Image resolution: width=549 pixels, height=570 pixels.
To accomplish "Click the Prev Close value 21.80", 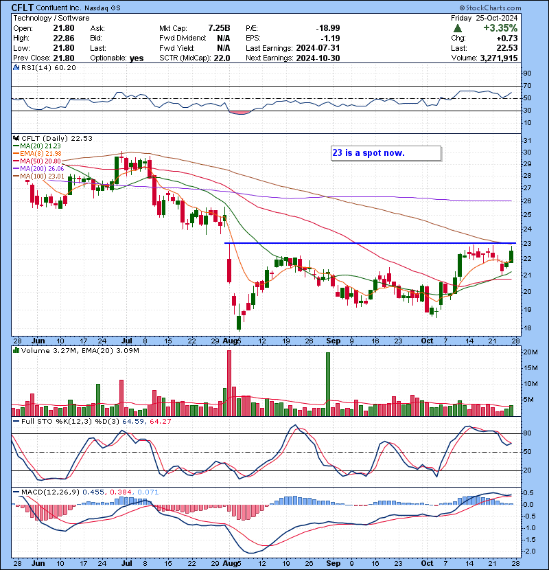I will tap(64, 58).
